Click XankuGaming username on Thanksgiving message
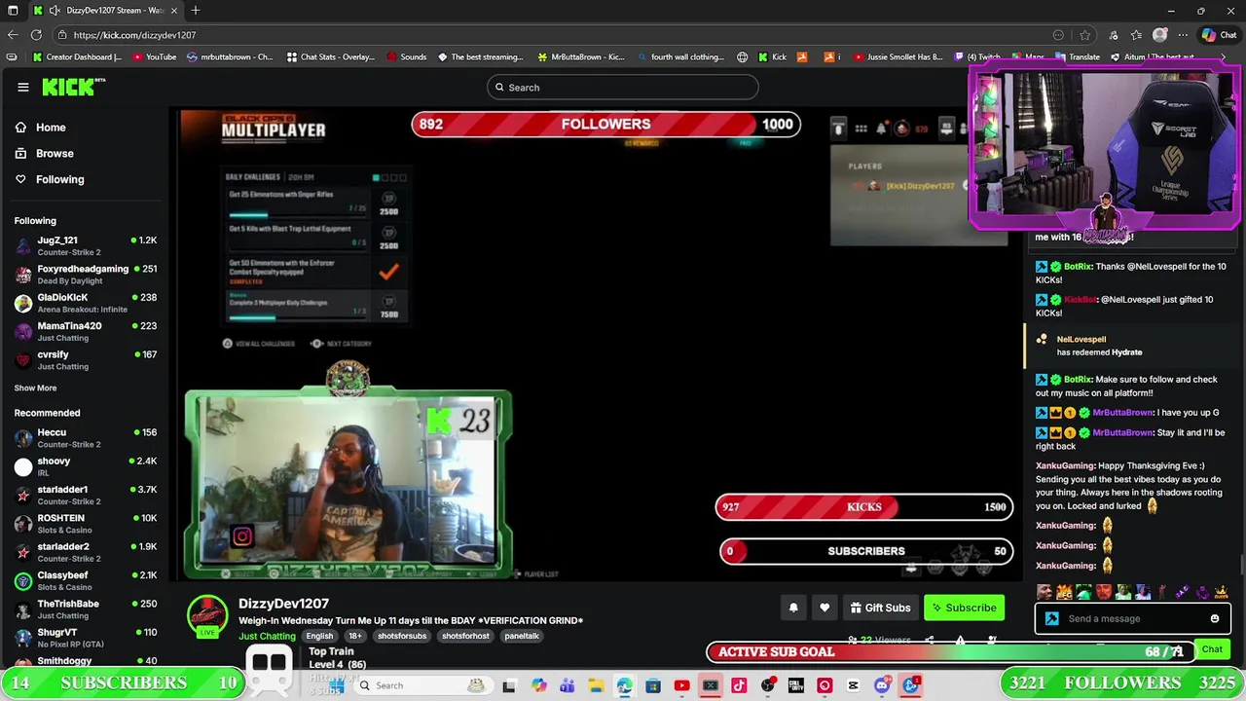This screenshot has height=701, width=1246. click(x=1066, y=466)
